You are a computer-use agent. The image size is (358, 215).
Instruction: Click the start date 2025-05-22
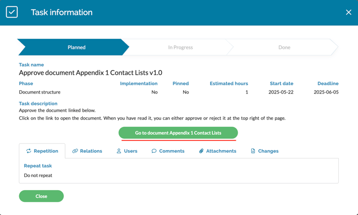coord(281,92)
